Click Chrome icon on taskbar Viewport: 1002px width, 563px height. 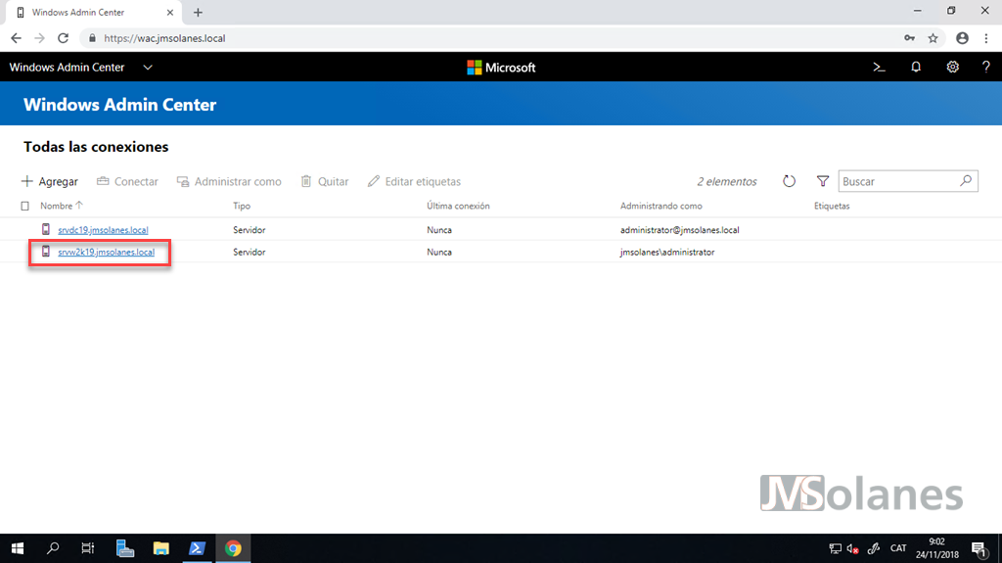point(233,548)
